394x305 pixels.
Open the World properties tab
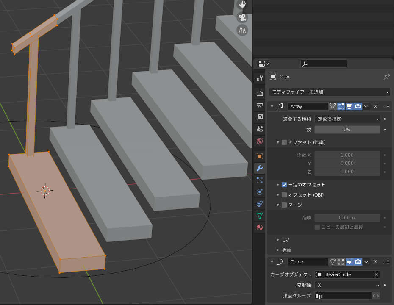coord(260,141)
